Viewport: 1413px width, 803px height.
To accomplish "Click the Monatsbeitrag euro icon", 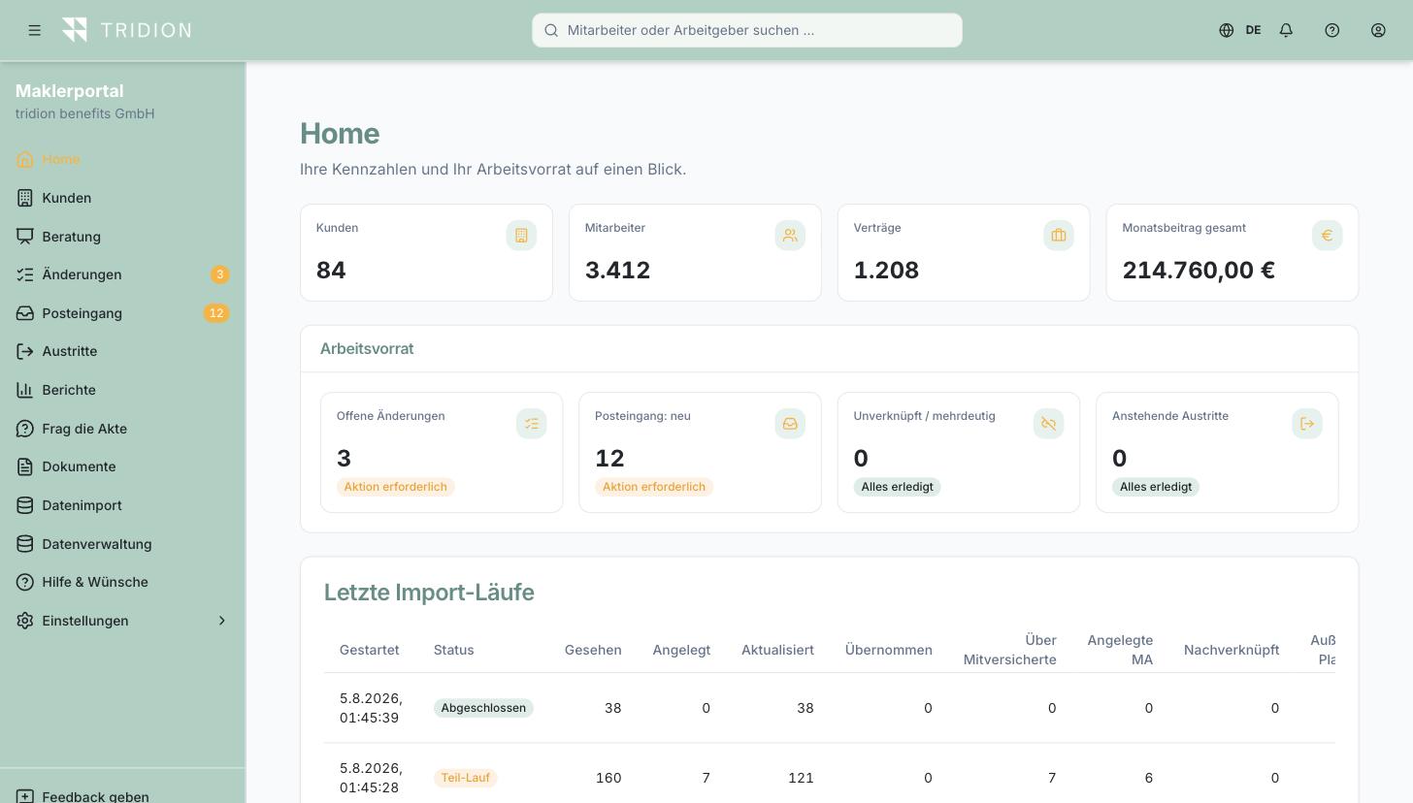I will [x=1328, y=236].
